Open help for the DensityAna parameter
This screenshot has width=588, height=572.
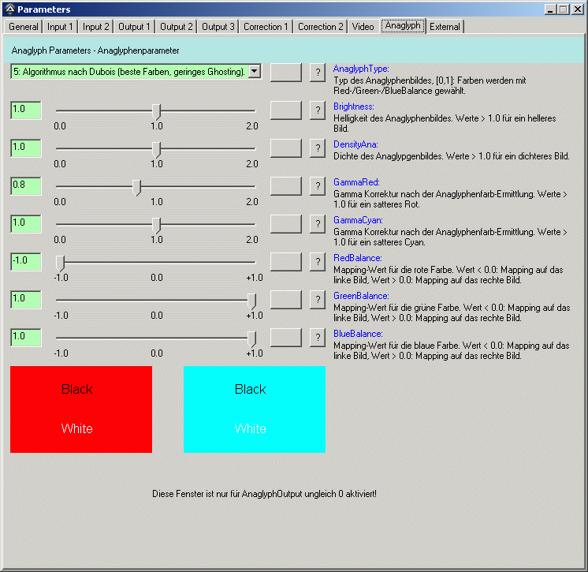pyautogui.click(x=318, y=148)
